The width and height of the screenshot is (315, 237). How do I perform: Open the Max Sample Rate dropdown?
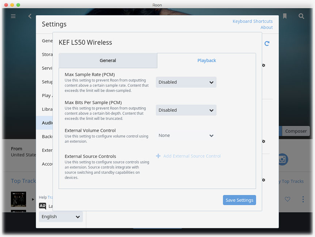(186, 82)
